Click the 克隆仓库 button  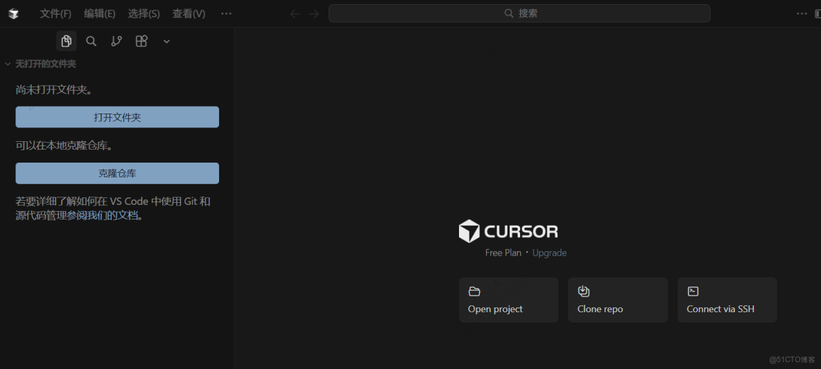pos(117,173)
